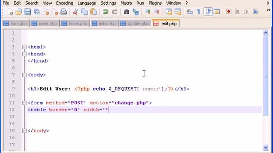Open the Language menu

pyautogui.click(x=87, y=3)
